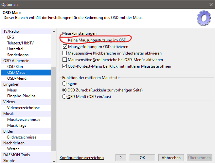Confirm settings with OK button

pyautogui.click(x=142, y=158)
